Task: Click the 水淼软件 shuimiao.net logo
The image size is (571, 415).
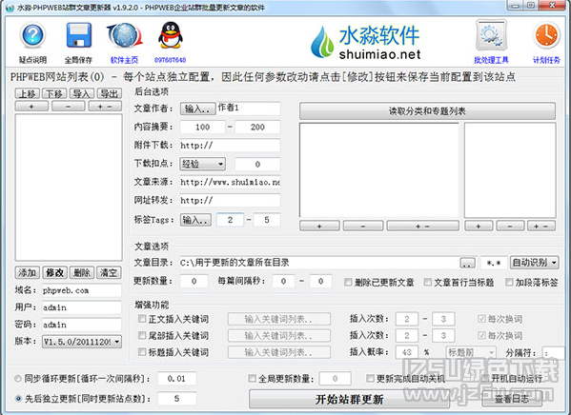Action: (x=366, y=42)
